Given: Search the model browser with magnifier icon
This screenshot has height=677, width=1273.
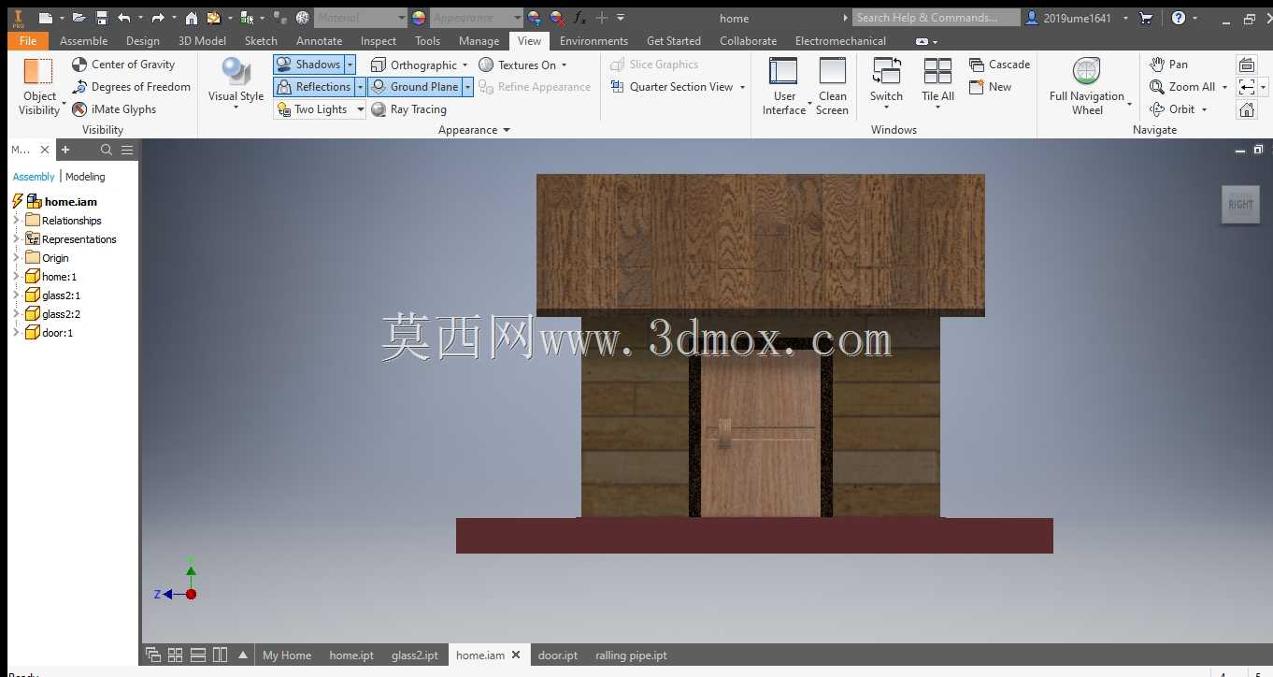Looking at the screenshot, I should 107,150.
